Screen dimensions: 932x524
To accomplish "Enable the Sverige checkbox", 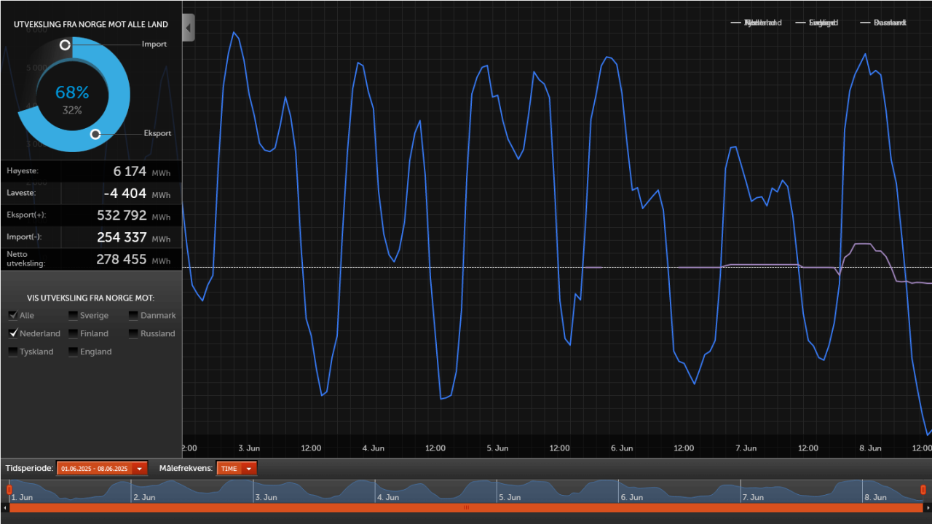I will click(73, 315).
